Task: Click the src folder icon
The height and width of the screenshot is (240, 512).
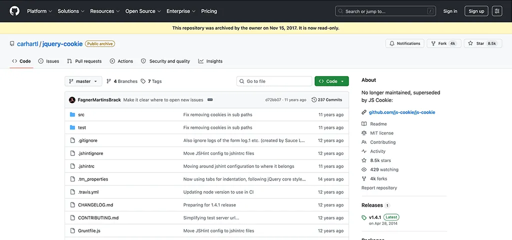Action: tap(72, 114)
